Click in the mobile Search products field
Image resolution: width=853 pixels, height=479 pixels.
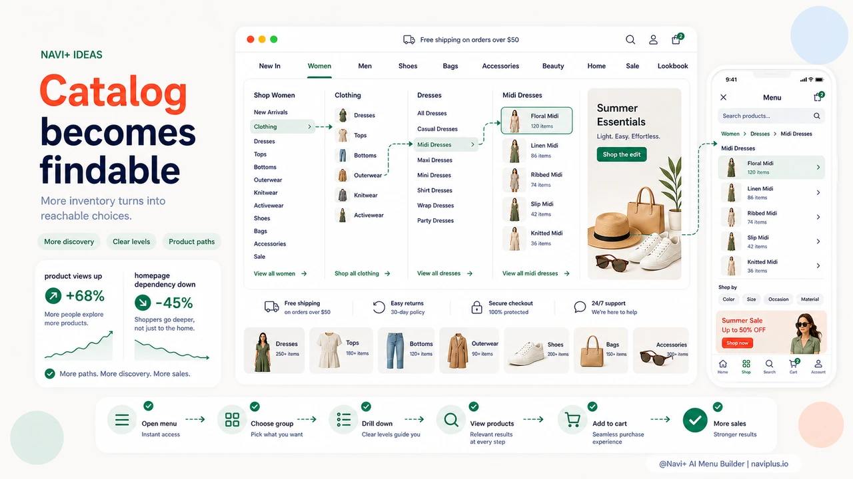(772, 116)
